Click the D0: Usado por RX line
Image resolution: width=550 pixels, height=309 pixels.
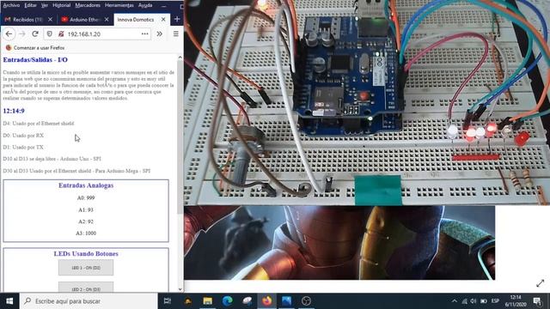23,136
